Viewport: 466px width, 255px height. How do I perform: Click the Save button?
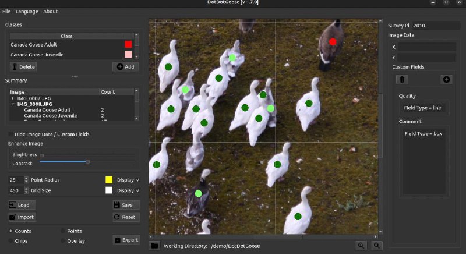[x=126, y=205]
